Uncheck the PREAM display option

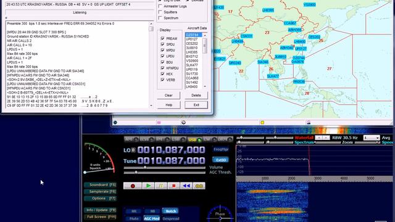[162, 38]
